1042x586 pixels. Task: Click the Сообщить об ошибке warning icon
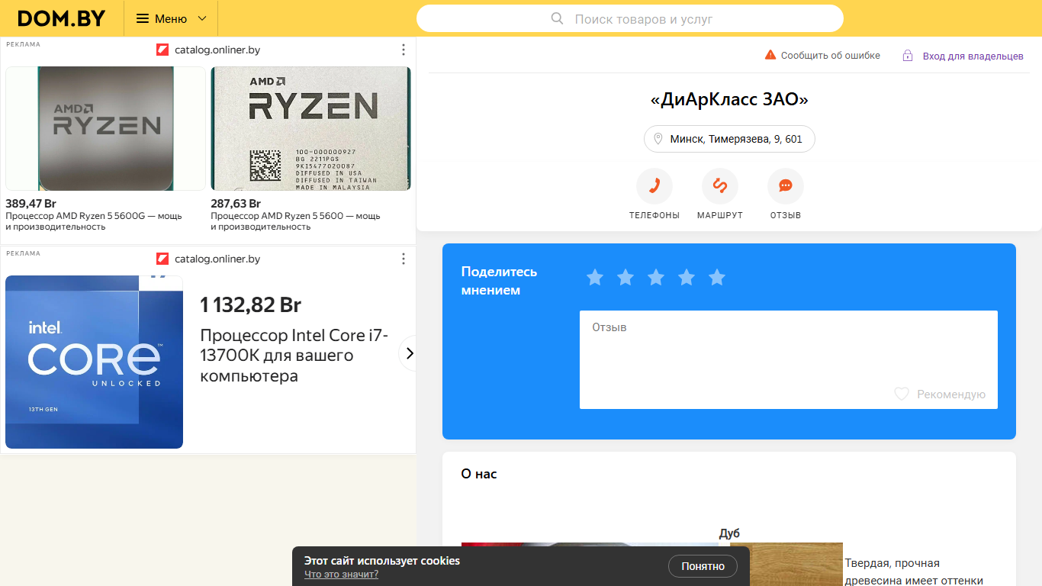pos(770,55)
